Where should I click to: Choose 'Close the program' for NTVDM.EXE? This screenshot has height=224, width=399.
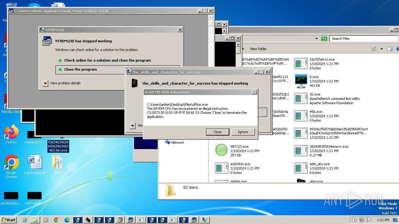point(117,69)
